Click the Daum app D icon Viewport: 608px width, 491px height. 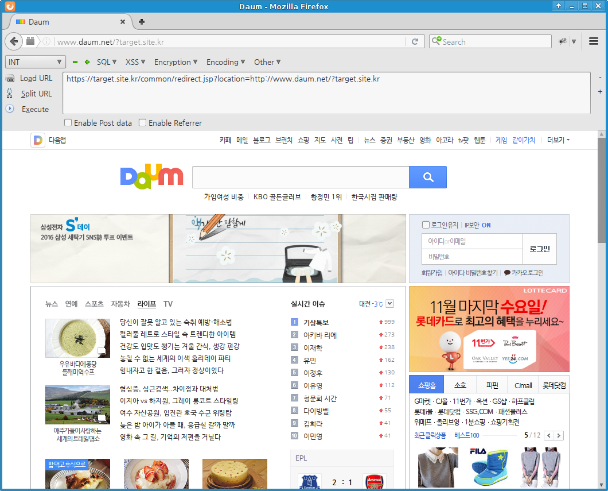38,140
